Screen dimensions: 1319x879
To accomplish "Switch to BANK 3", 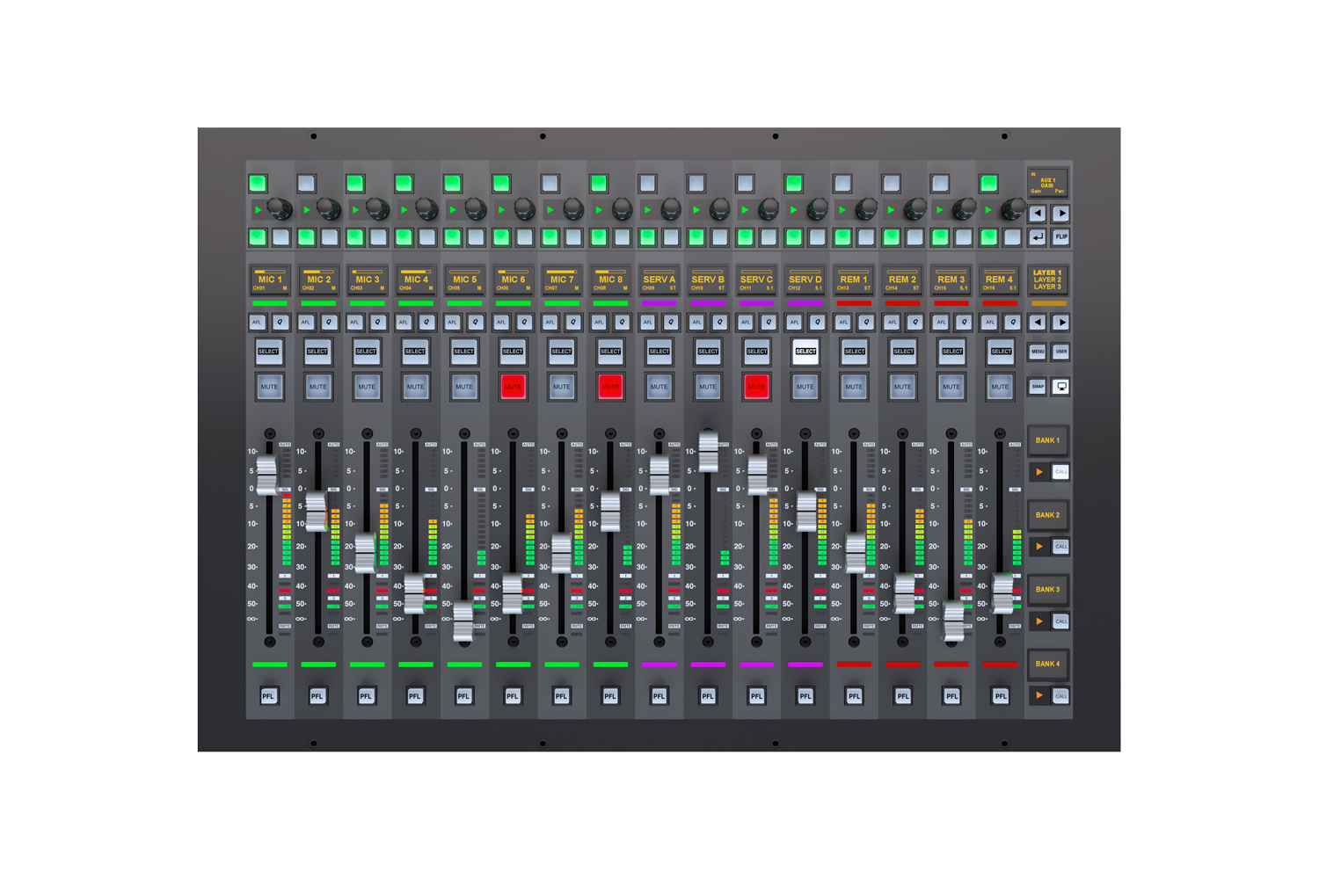I will (x=1048, y=589).
